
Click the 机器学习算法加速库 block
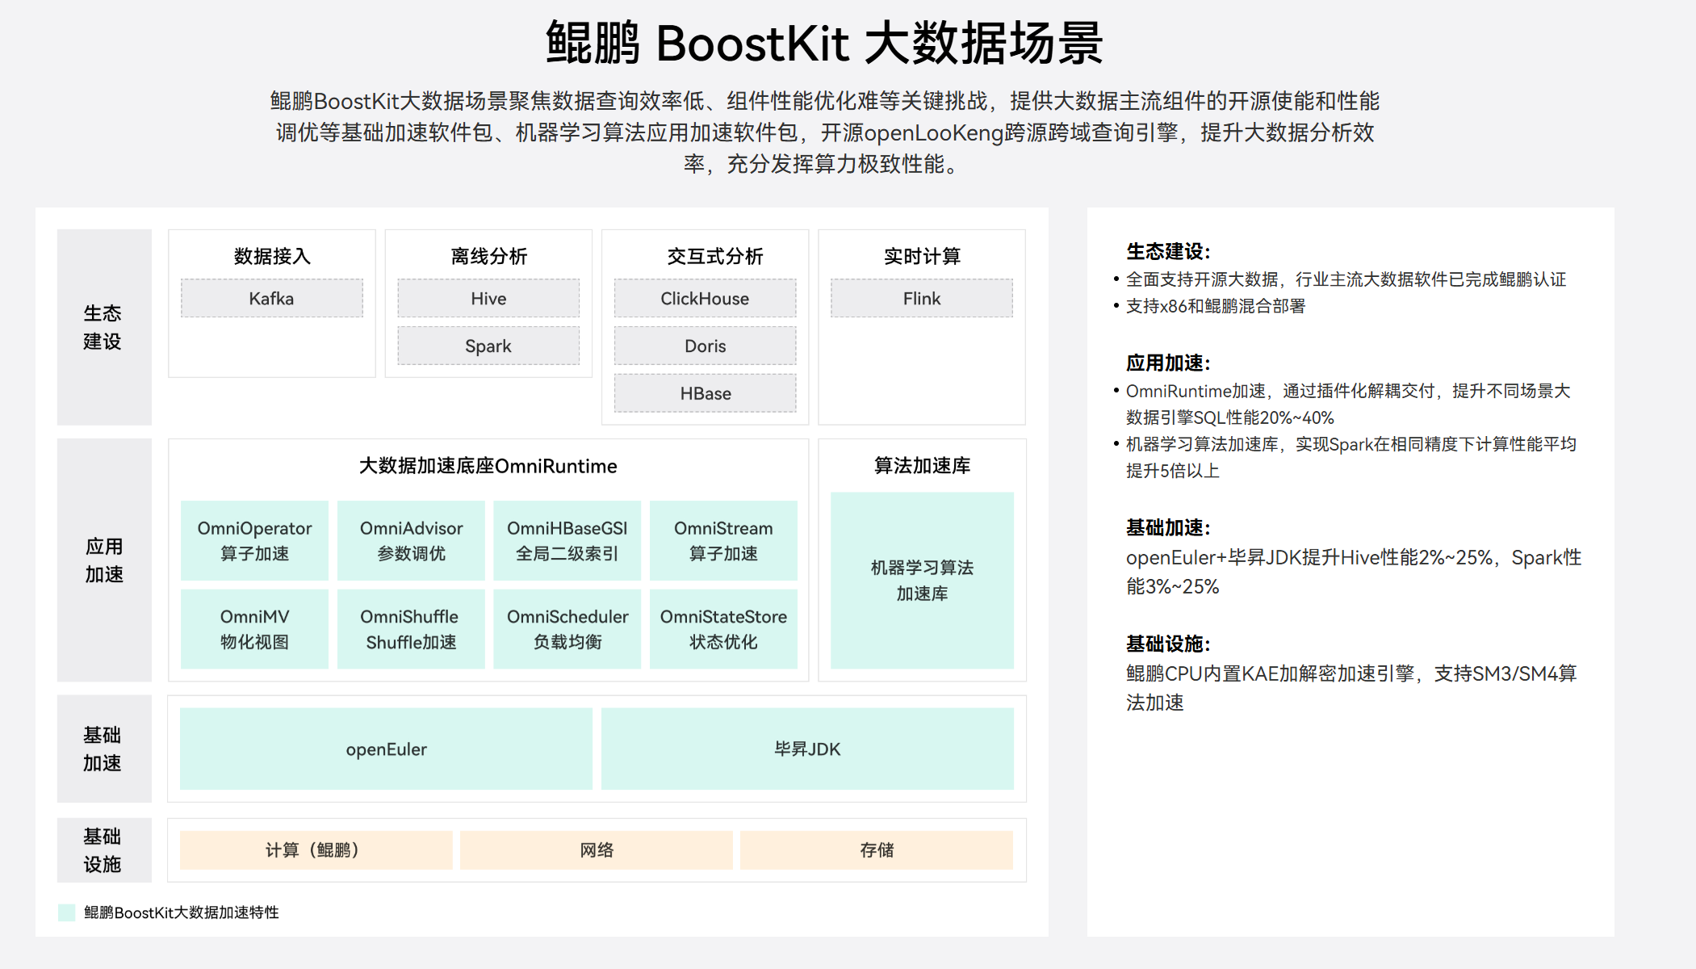pos(922,580)
